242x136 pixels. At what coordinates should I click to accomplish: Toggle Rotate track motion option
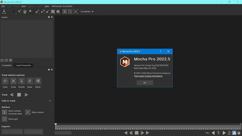tap(21, 81)
